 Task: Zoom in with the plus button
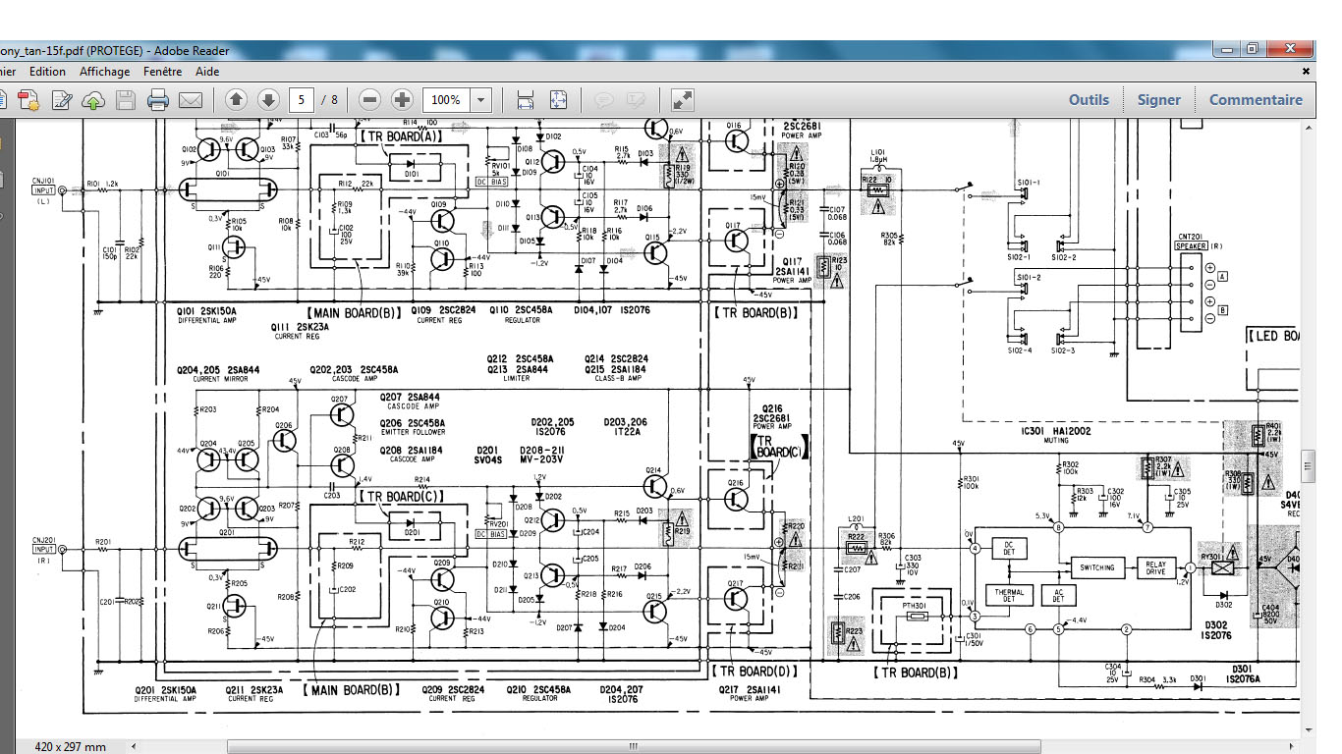pyautogui.click(x=402, y=99)
